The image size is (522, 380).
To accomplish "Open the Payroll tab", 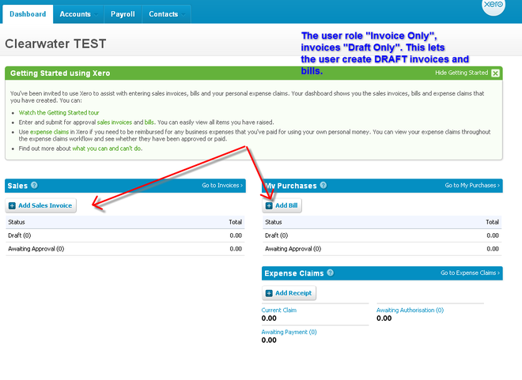I will click(122, 14).
